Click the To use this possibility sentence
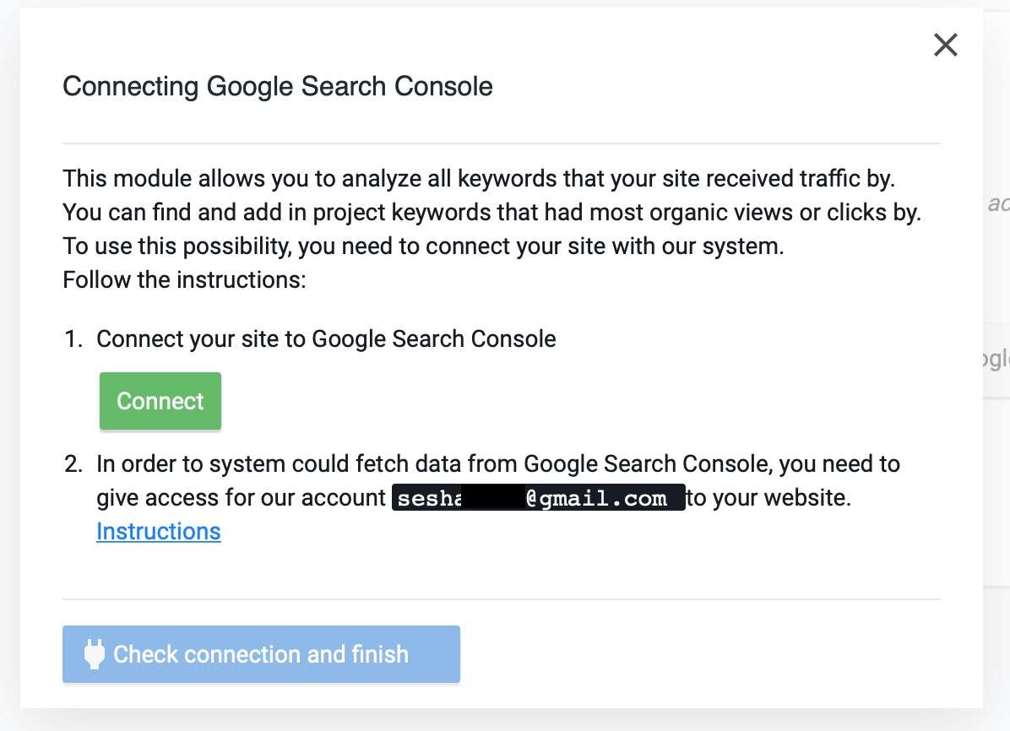Screen dimensions: 1010x731 click(x=423, y=246)
